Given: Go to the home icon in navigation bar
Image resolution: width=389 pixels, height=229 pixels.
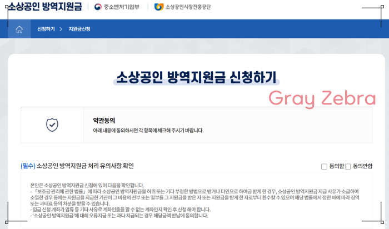Looking at the screenshot, I should pos(19,29).
